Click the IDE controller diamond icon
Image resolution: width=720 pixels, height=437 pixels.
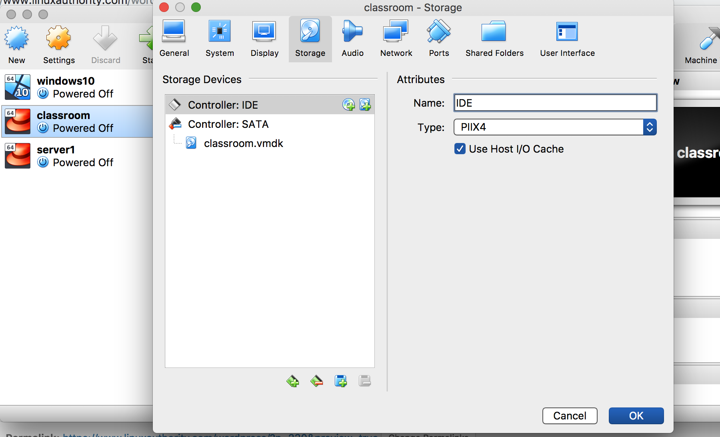[x=175, y=105]
